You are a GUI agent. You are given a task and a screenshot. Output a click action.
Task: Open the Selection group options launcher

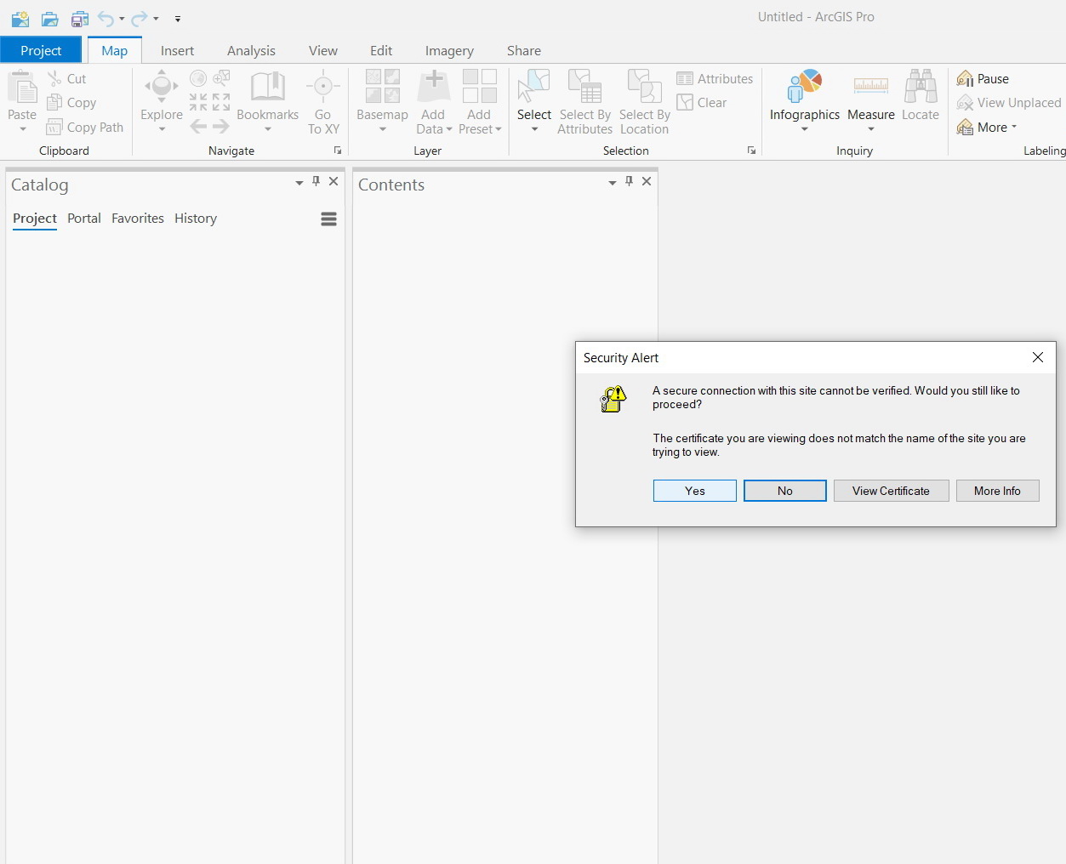coord(751,151)
